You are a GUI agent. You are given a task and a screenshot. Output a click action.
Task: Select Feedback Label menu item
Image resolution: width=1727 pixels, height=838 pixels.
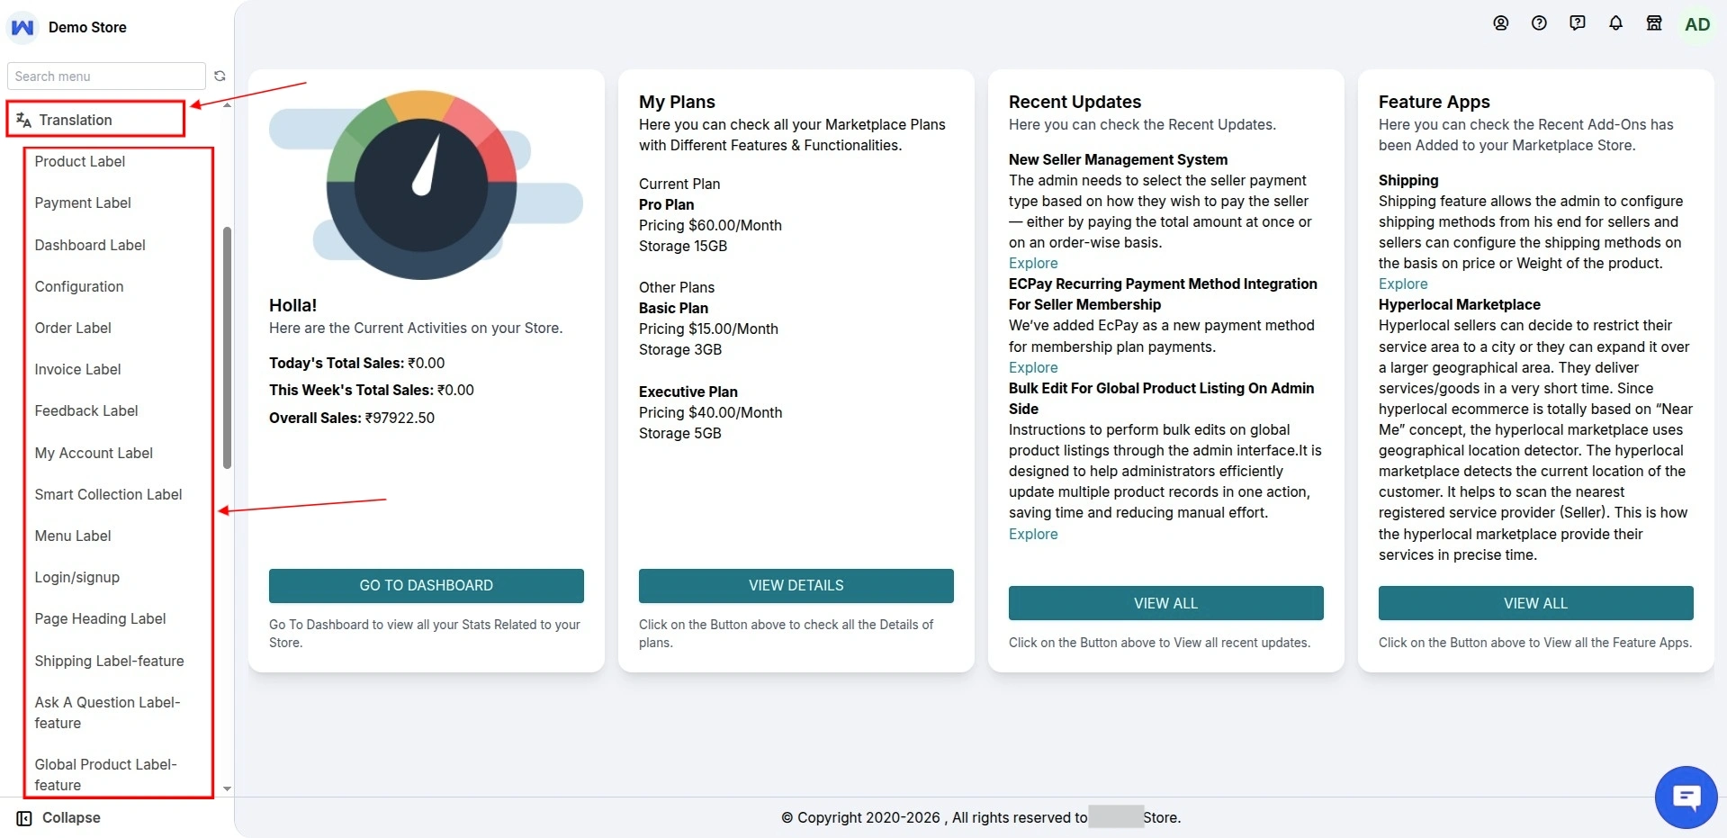point(86,411)
